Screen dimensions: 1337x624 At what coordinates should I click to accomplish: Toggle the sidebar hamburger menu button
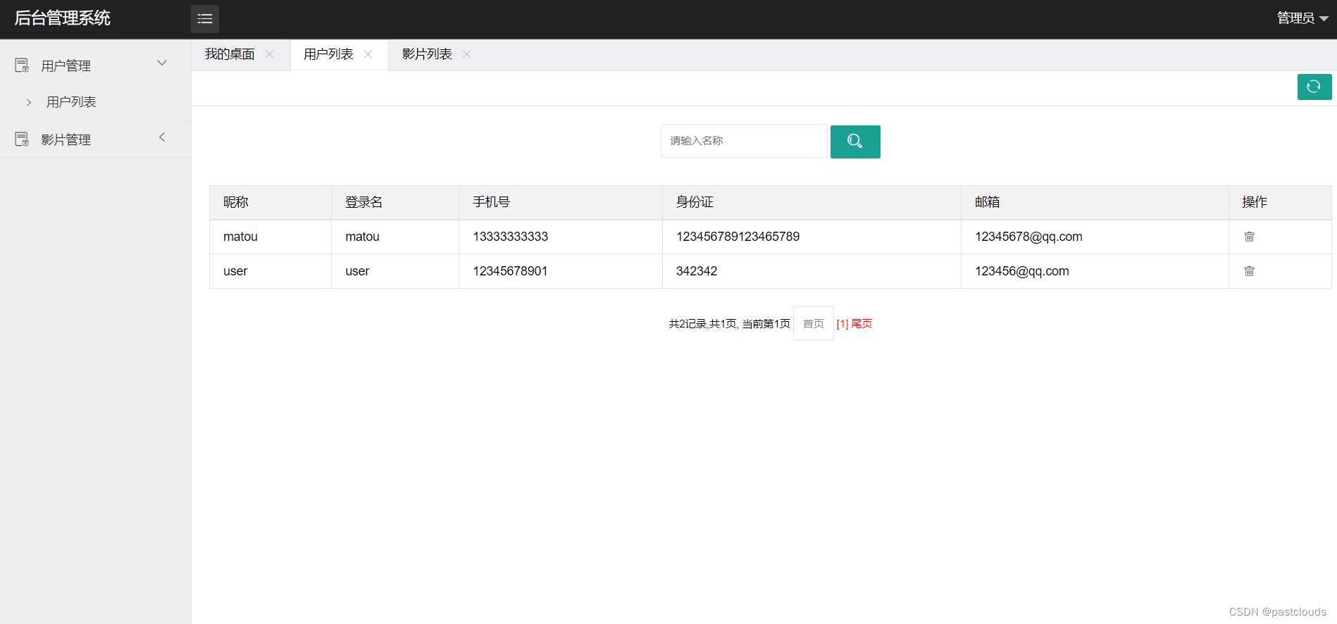coord(205,19)
